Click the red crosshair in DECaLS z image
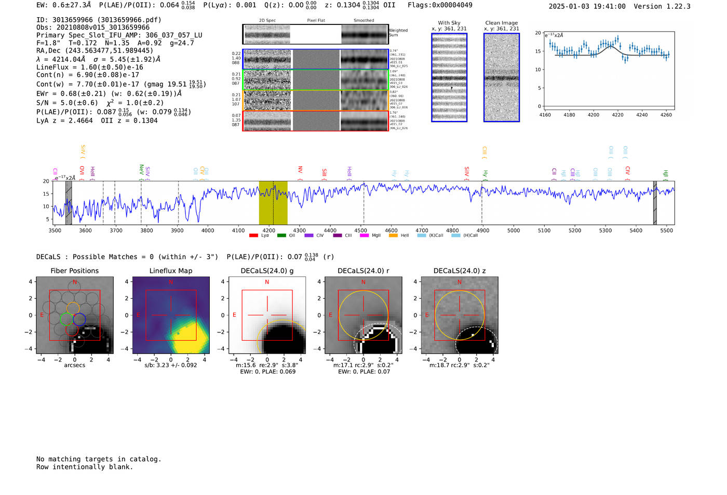 click(459, 315)
